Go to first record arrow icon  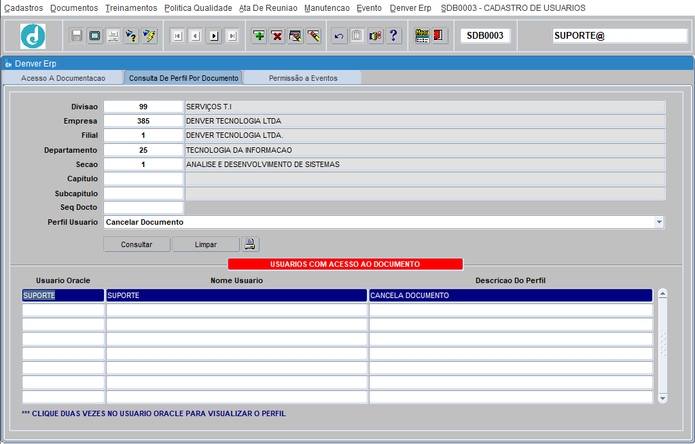click(177, 36)
